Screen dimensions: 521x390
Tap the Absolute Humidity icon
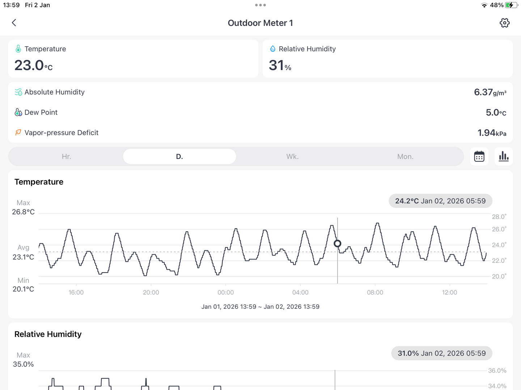18,92
